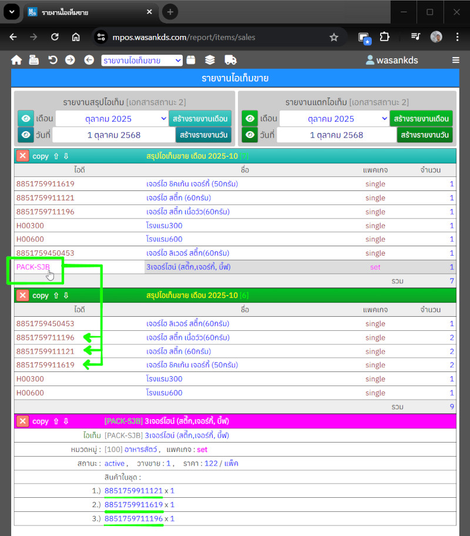
Task: Go to the app home icon
Action: click(x=16, y=60)
